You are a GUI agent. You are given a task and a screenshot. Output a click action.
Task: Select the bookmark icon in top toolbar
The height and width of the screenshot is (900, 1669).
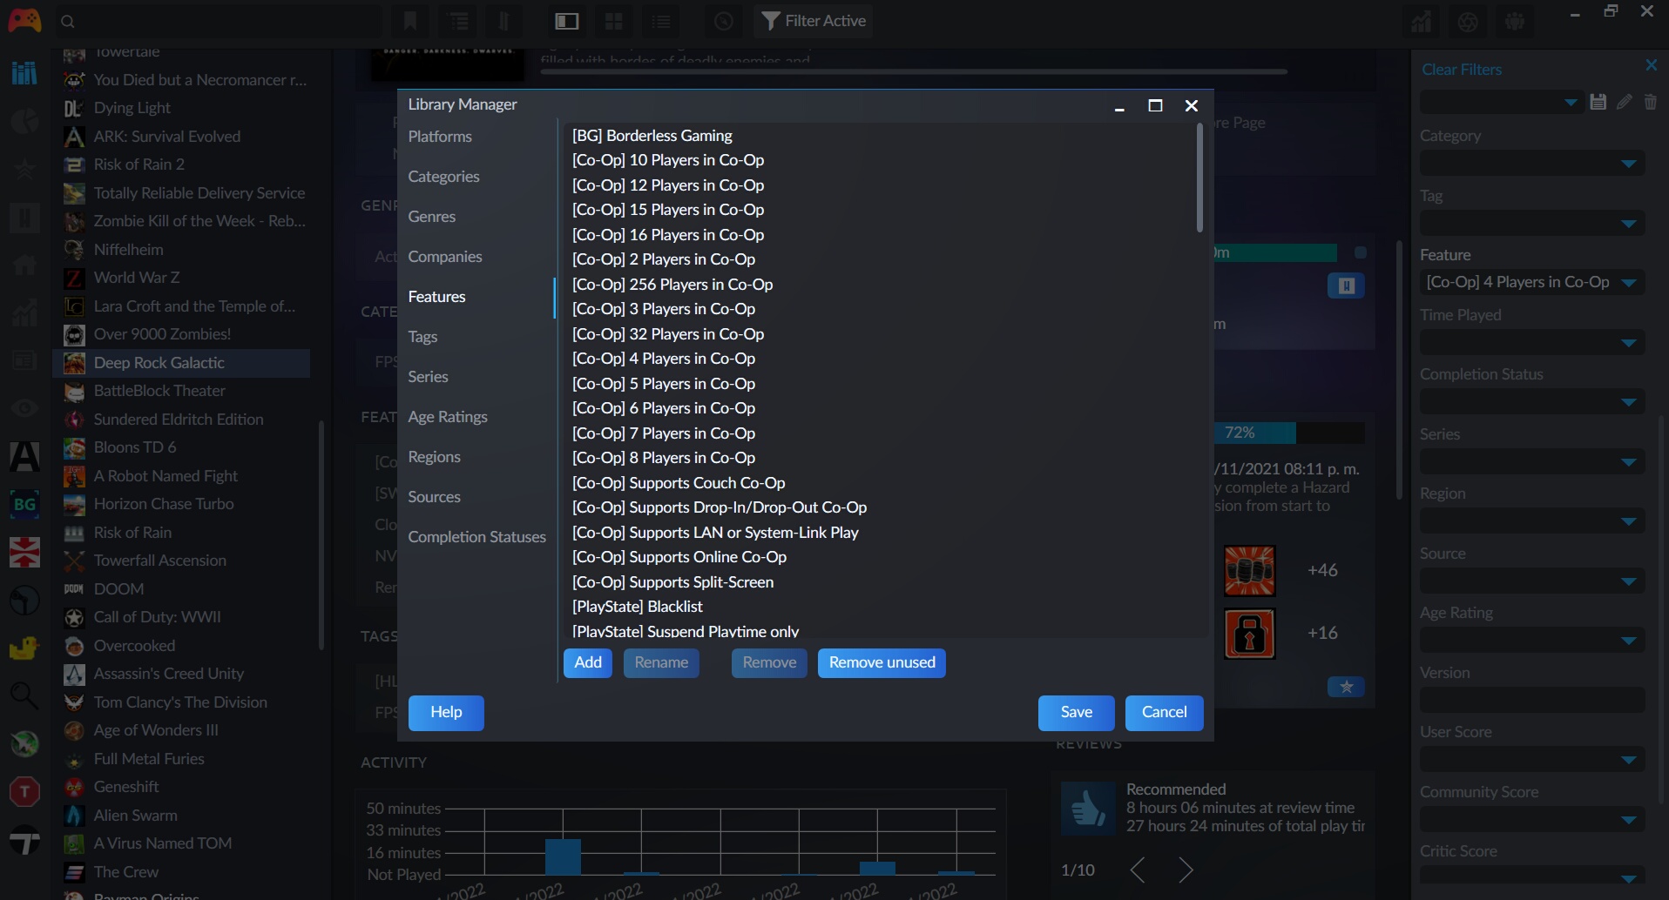(410, 21)
